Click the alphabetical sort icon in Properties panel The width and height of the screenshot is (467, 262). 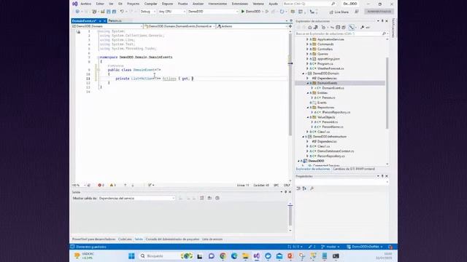click(304, 188)
